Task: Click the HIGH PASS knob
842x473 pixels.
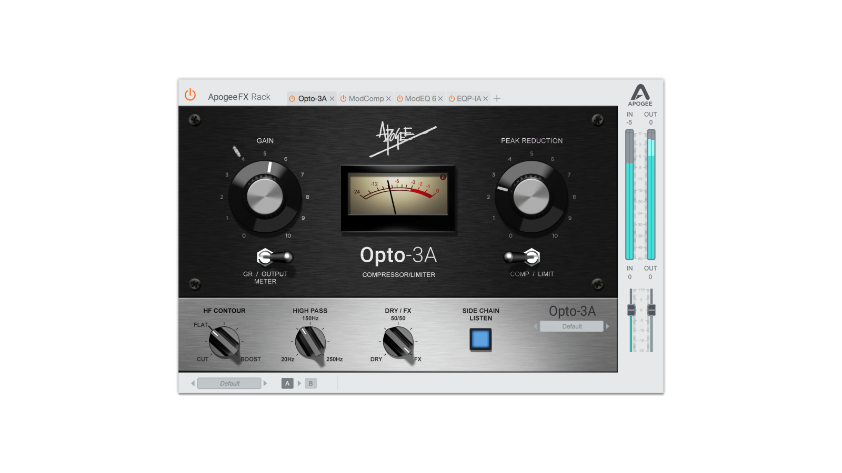Action: click(x=310, y=341)
